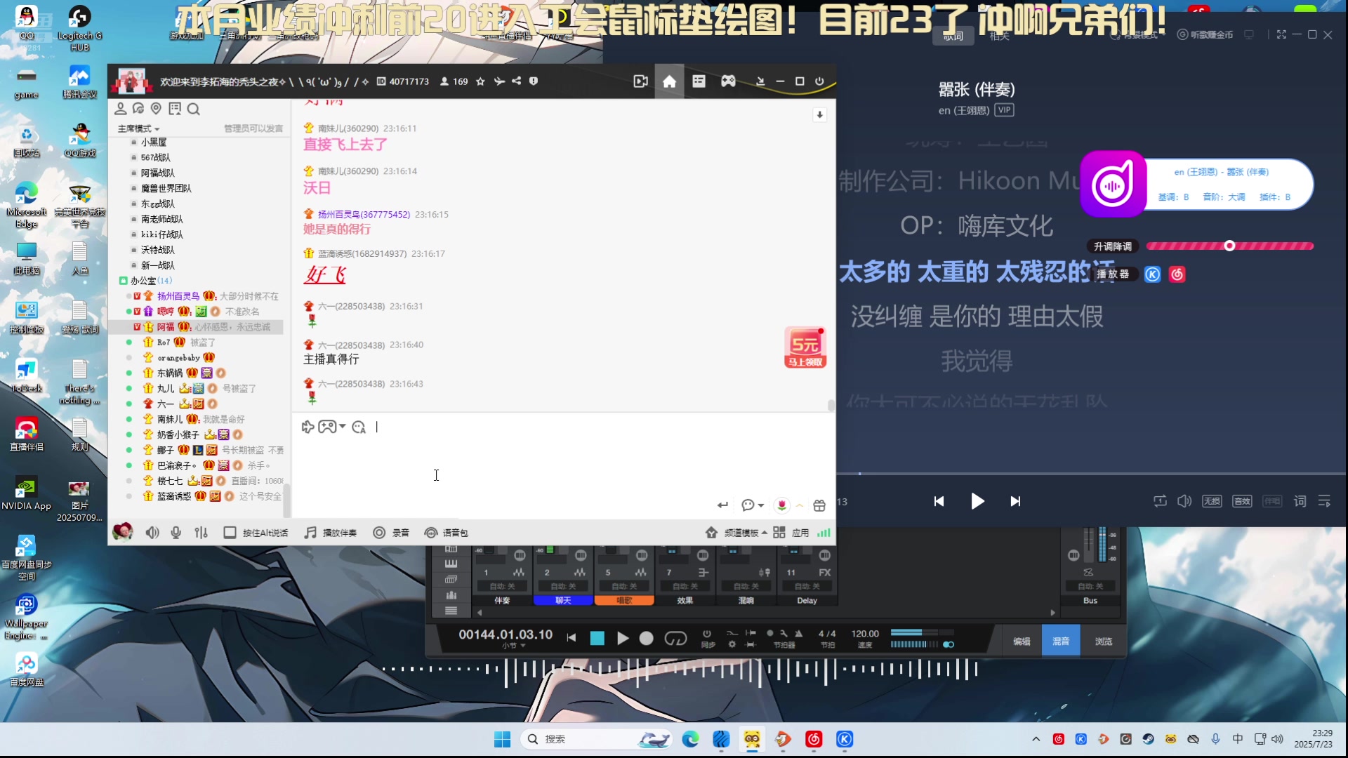
Task: Select the 相关 tab in music player
Action: (x=999, y=36)
